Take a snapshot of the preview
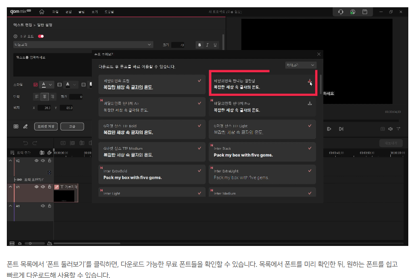This screenshot has height=278, width=410. [x=383, y=129]
